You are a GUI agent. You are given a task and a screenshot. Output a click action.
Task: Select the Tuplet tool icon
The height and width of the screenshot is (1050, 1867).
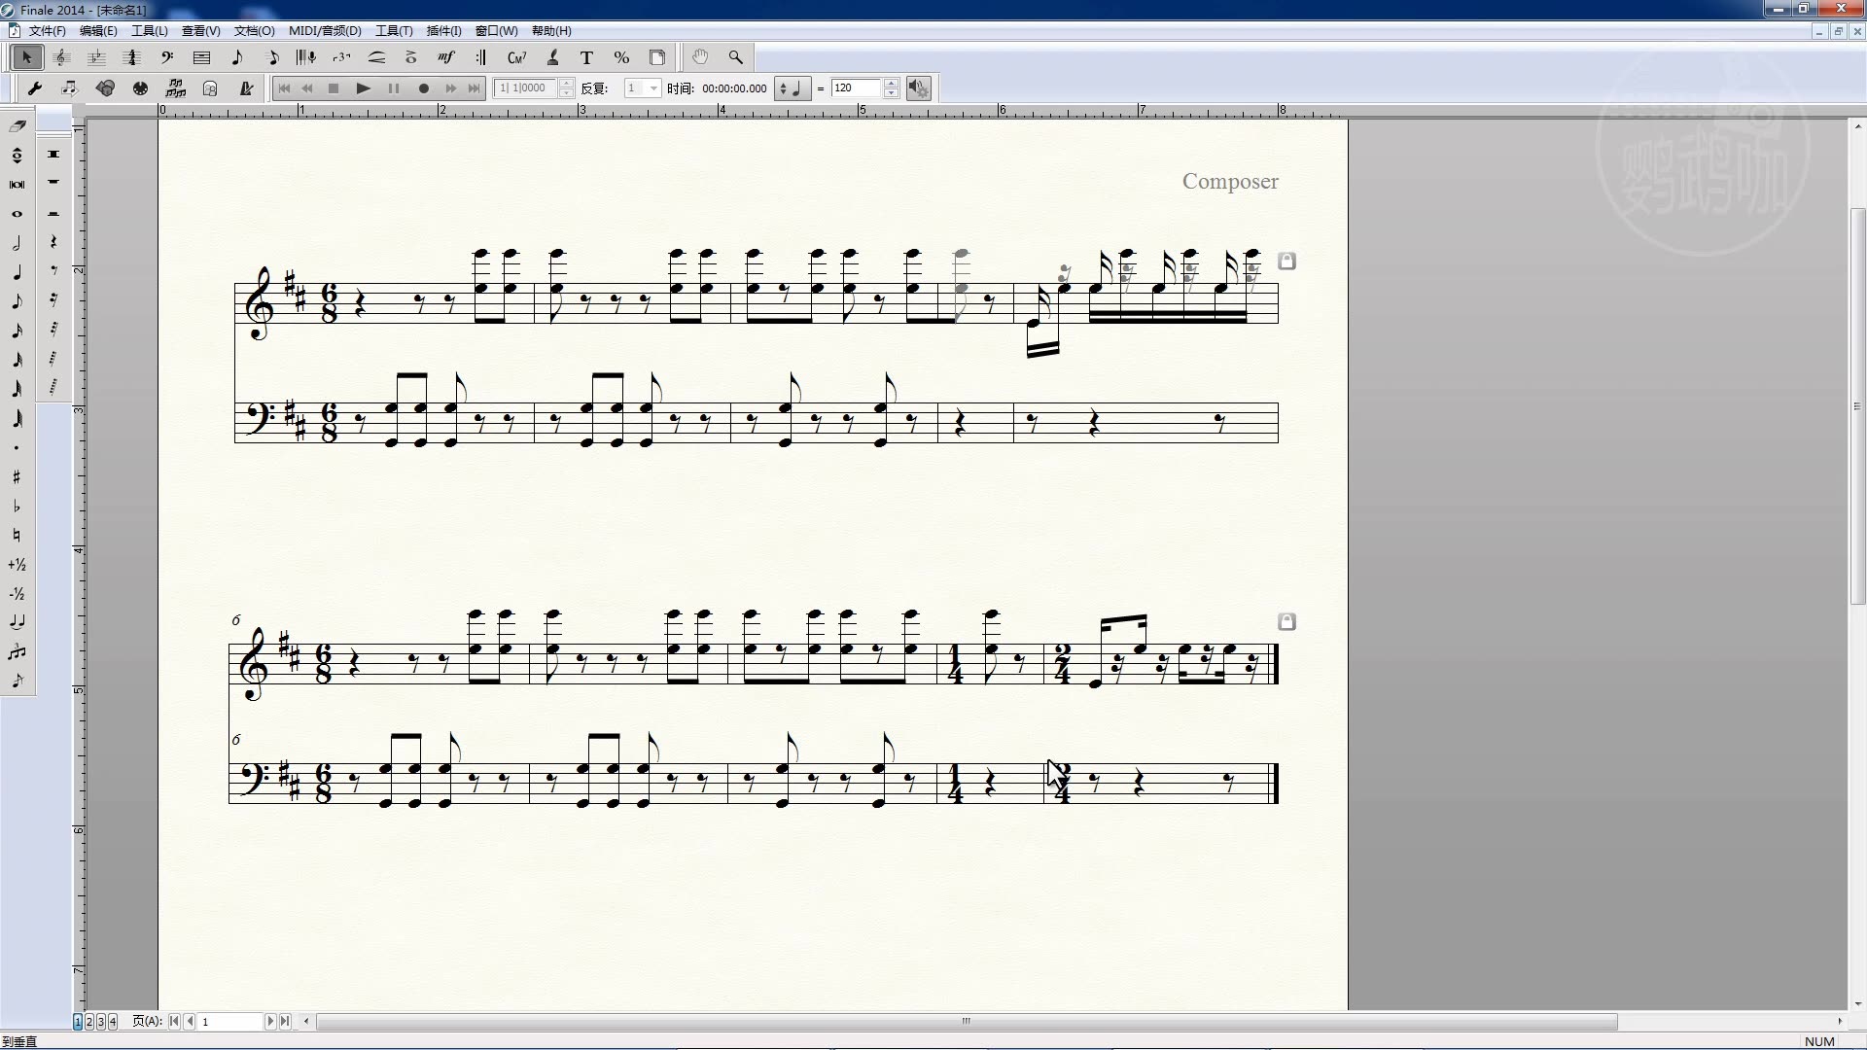341,58
